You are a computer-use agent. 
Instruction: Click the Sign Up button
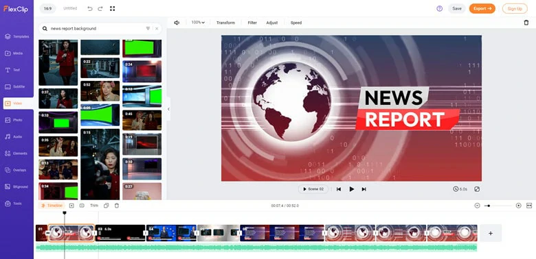click(515, 8)
